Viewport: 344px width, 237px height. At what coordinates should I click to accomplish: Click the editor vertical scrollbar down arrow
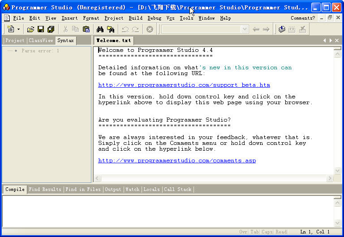pos(337,170)
